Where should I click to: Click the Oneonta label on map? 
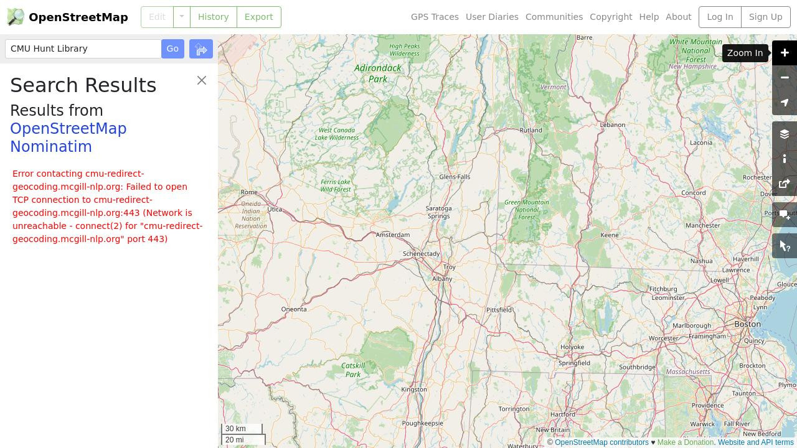(x=294, y=309)
